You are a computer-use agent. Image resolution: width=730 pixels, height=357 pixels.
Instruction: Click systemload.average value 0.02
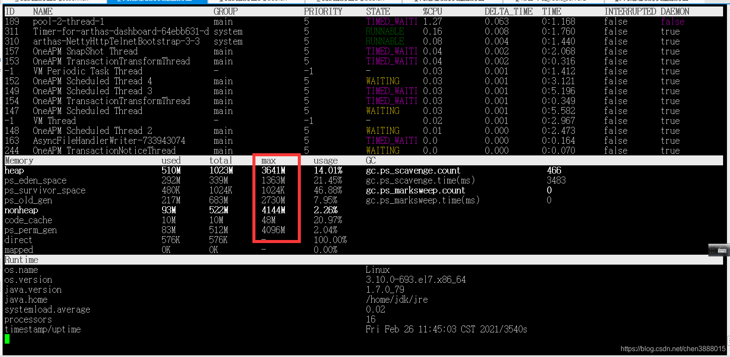click(x=375, y=310)
